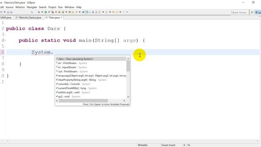Open the Debug configurations dropdown arrow
The width and height of the screenshot is (261, 147).
(x=42, y=12)
